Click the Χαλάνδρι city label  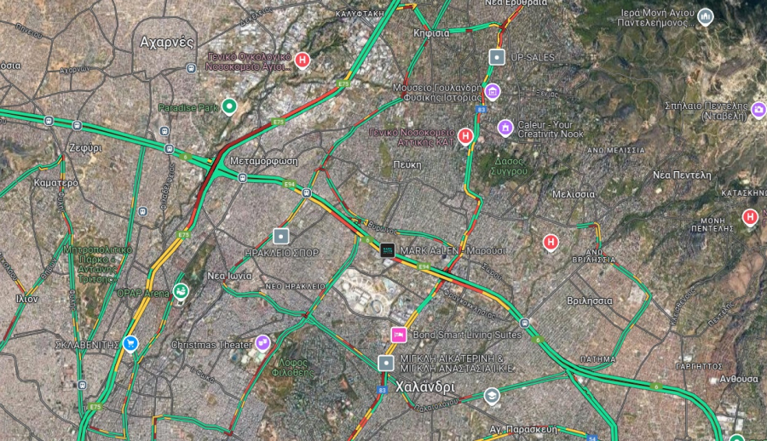pos(425,387)
